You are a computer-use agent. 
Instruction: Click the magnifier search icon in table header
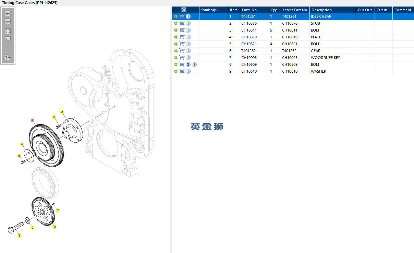[184, 10]
